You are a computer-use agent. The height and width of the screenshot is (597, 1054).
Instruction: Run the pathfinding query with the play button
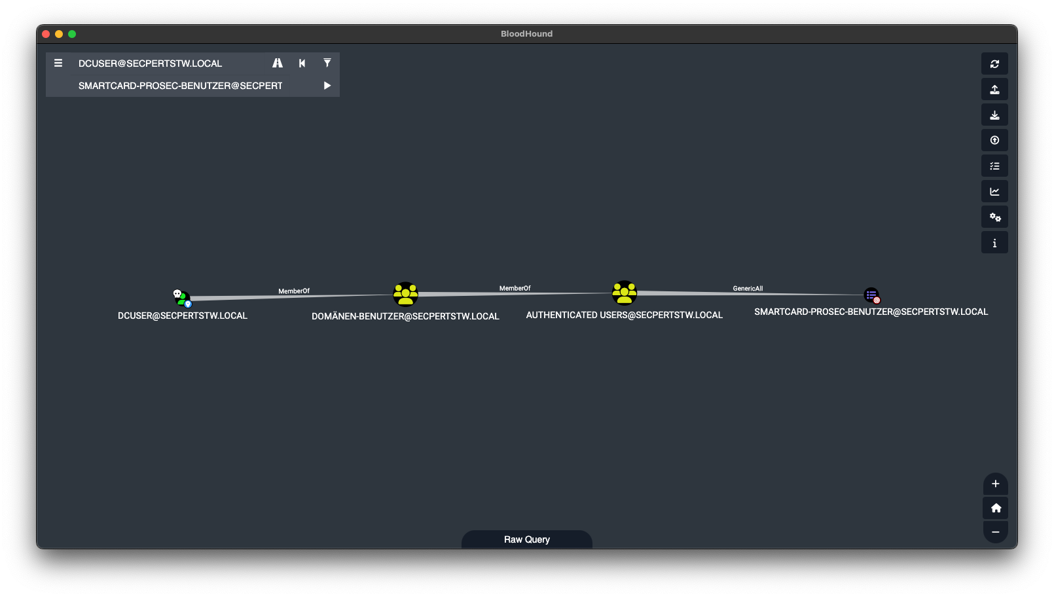coord(327,85)
